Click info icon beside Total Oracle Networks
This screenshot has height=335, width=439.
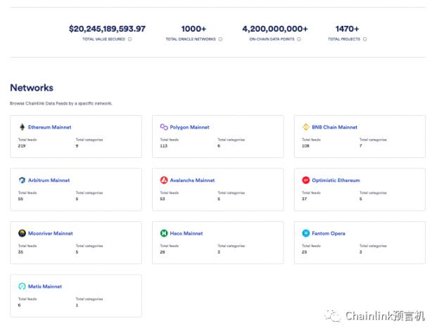[x=221, y=39]
